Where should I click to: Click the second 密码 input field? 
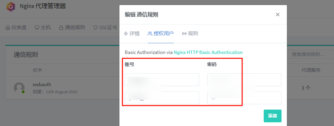click(x=244, y=98)
